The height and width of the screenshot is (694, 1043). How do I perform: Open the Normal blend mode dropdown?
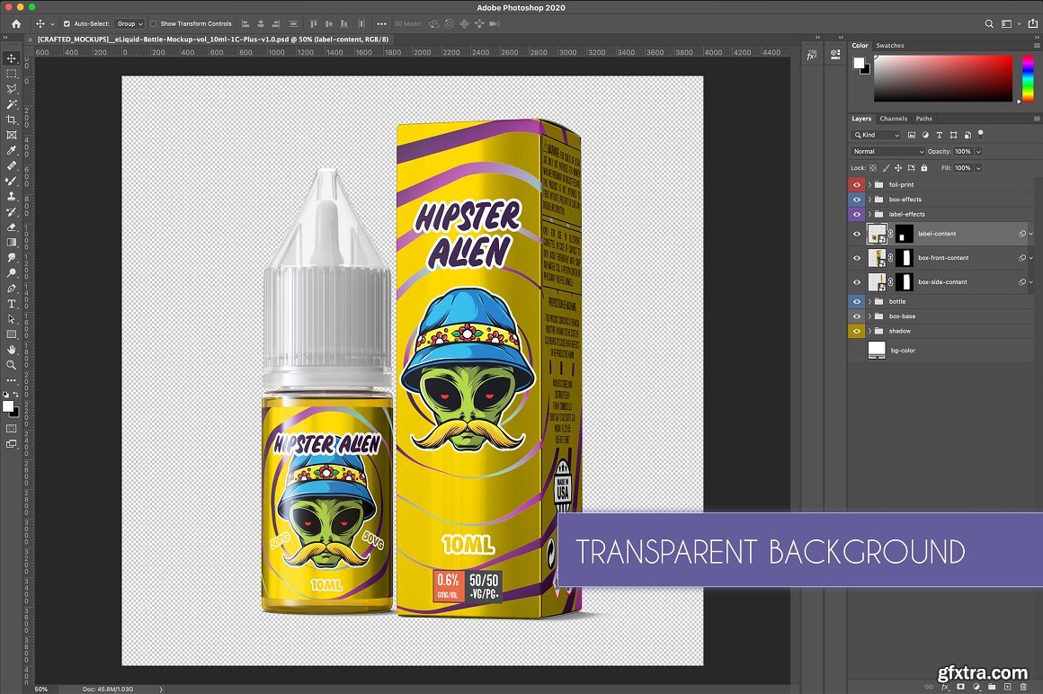887,152
